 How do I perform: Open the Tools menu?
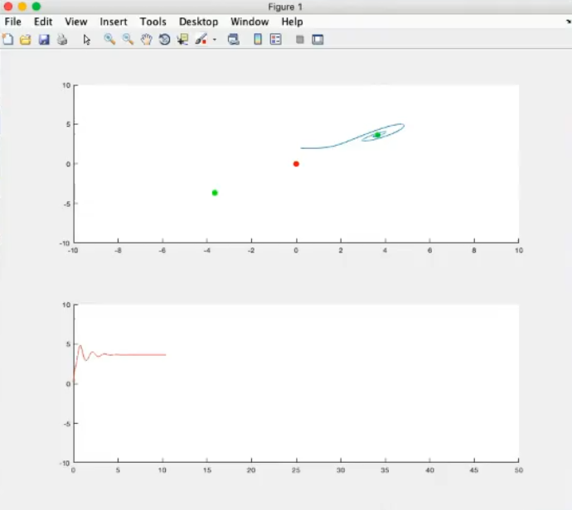coord(153,22)
